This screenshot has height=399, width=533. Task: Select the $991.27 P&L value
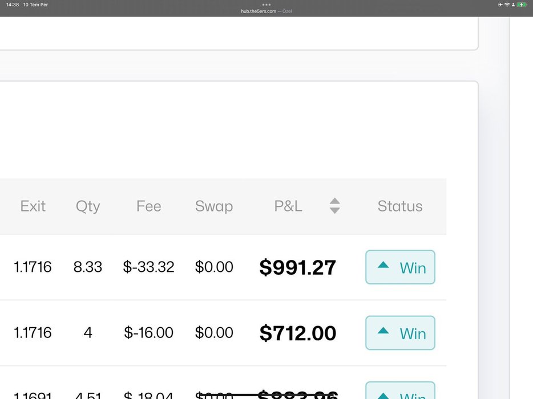[298, 267]
